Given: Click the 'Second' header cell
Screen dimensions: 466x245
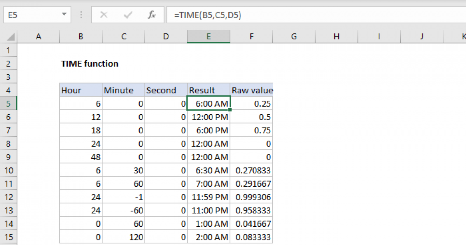Looking at the screenshot, I should pyautogui.click(x=166, y=90).
